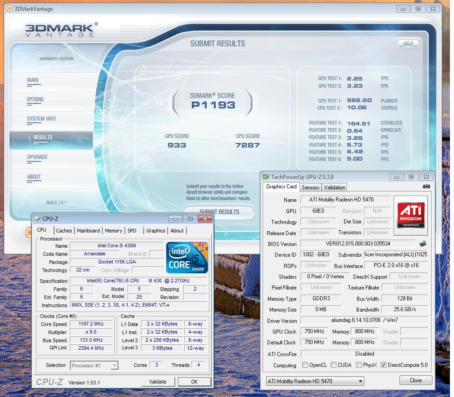The width and height of the screenshot is (454, 397).
Task: Click the GPU-Z Name field value
Action: pos(345,200)
